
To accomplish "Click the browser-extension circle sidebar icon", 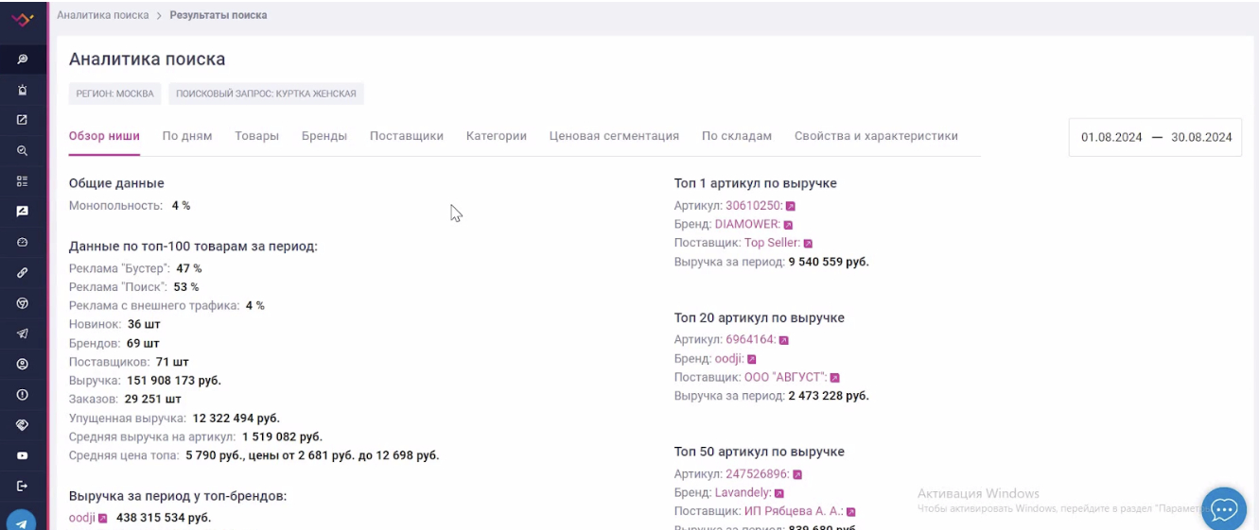I will click(22, 303).
